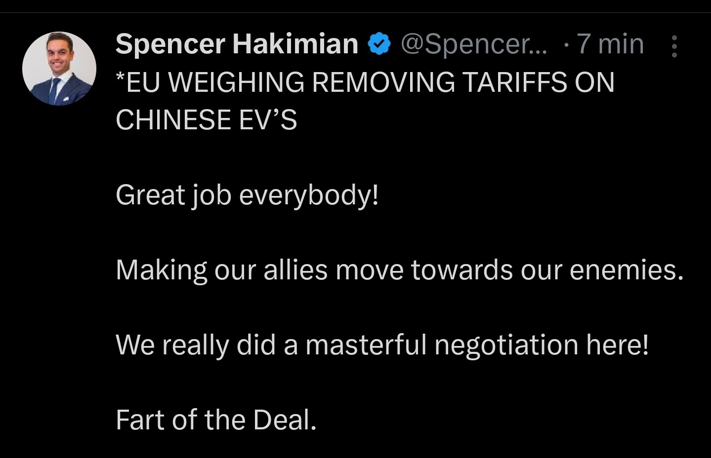Image resolution: width=711 pixels, height=458 pixels.
Task: Open the three-dot more options menu
Action: coord(674,46)
